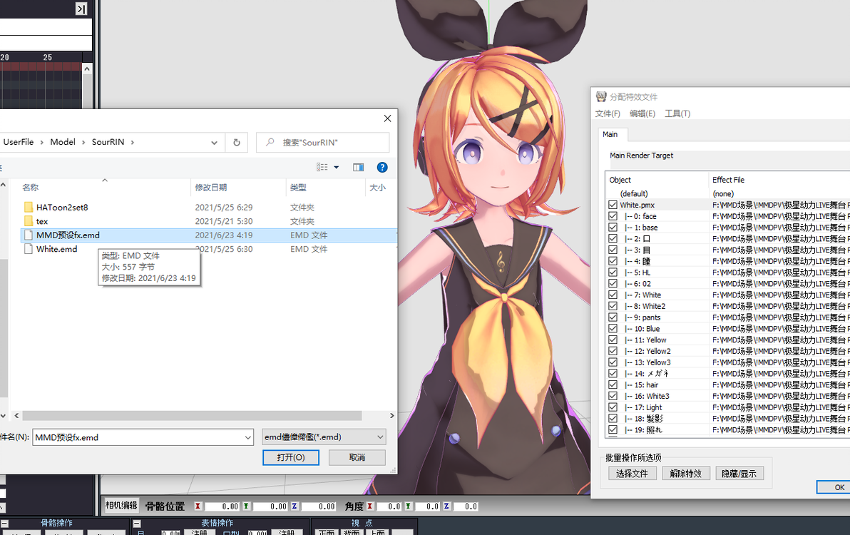Click the 解除特效 button

point(686,473)
